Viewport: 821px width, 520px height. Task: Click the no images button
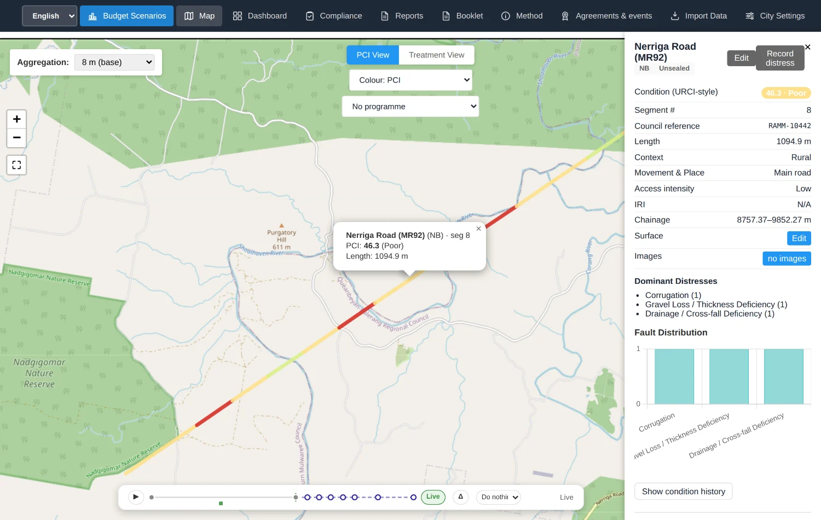tap(787, 259)
